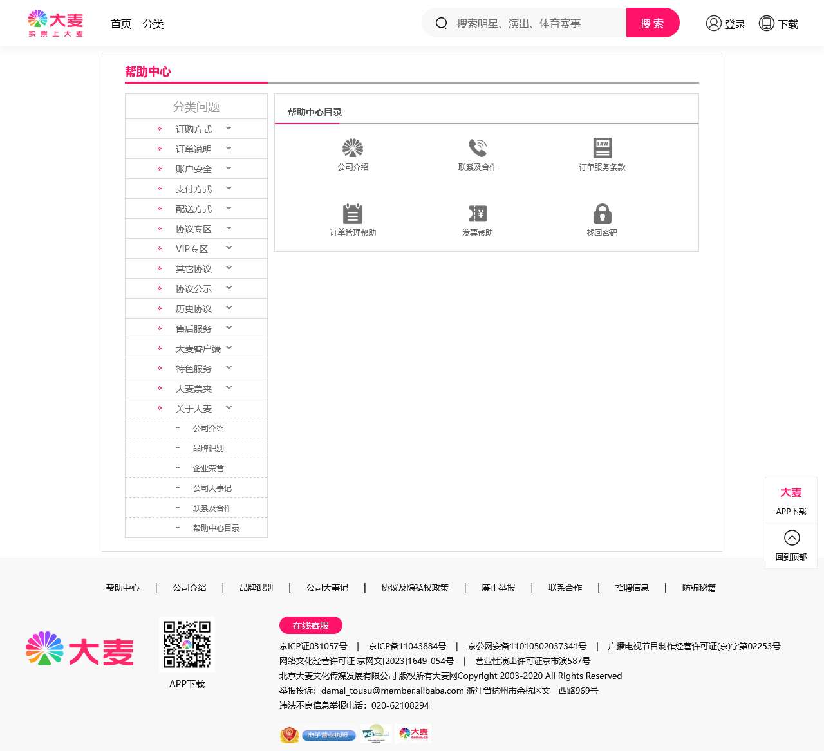Viewport: 824px width, 751px height.
Task: Click the PCI certification badge
Action: point(376,734)
